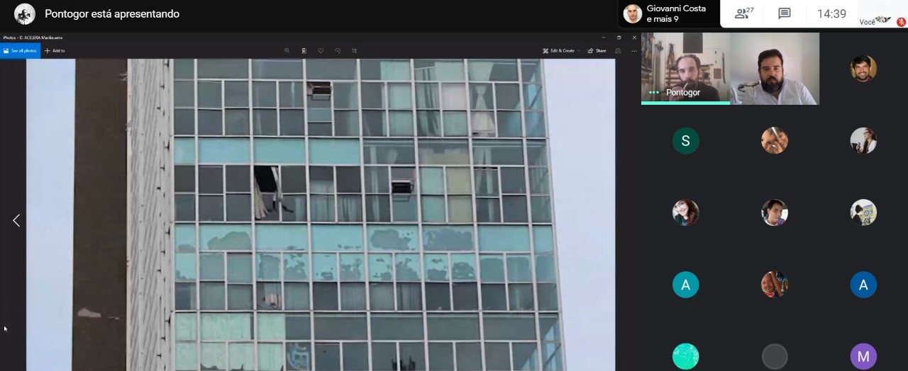Open the meeting chat panel
The image size is (908, 371).
(x=784, y=13)
